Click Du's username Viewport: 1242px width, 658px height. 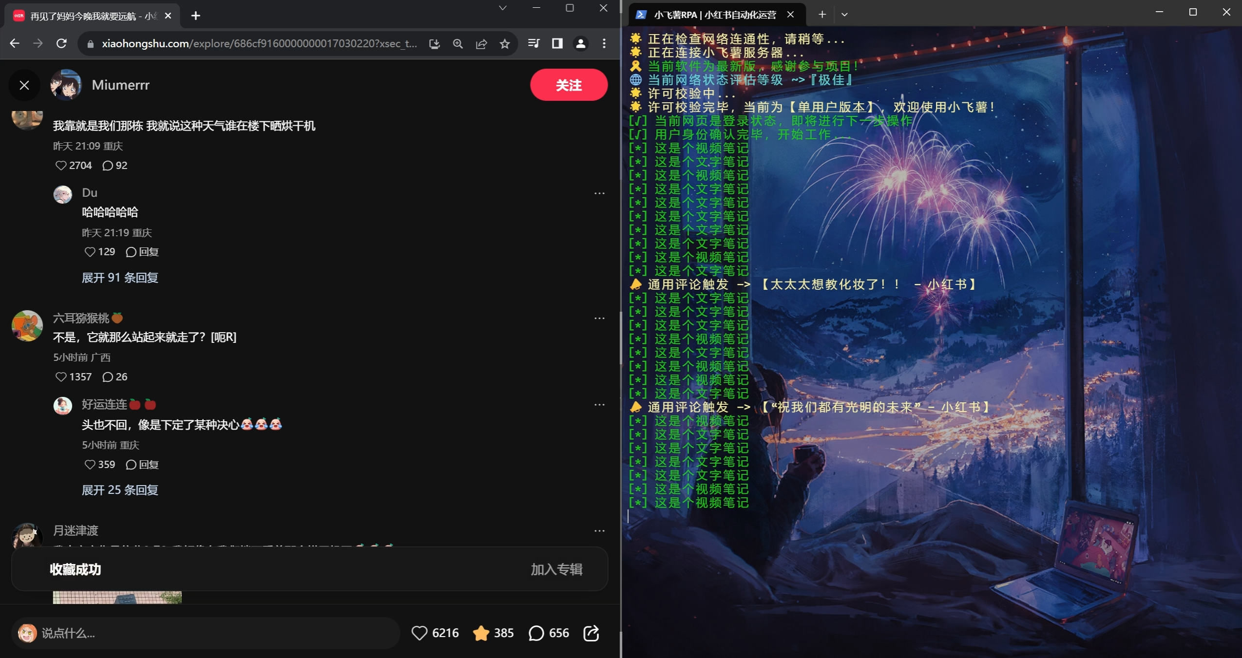coord(90,192)
